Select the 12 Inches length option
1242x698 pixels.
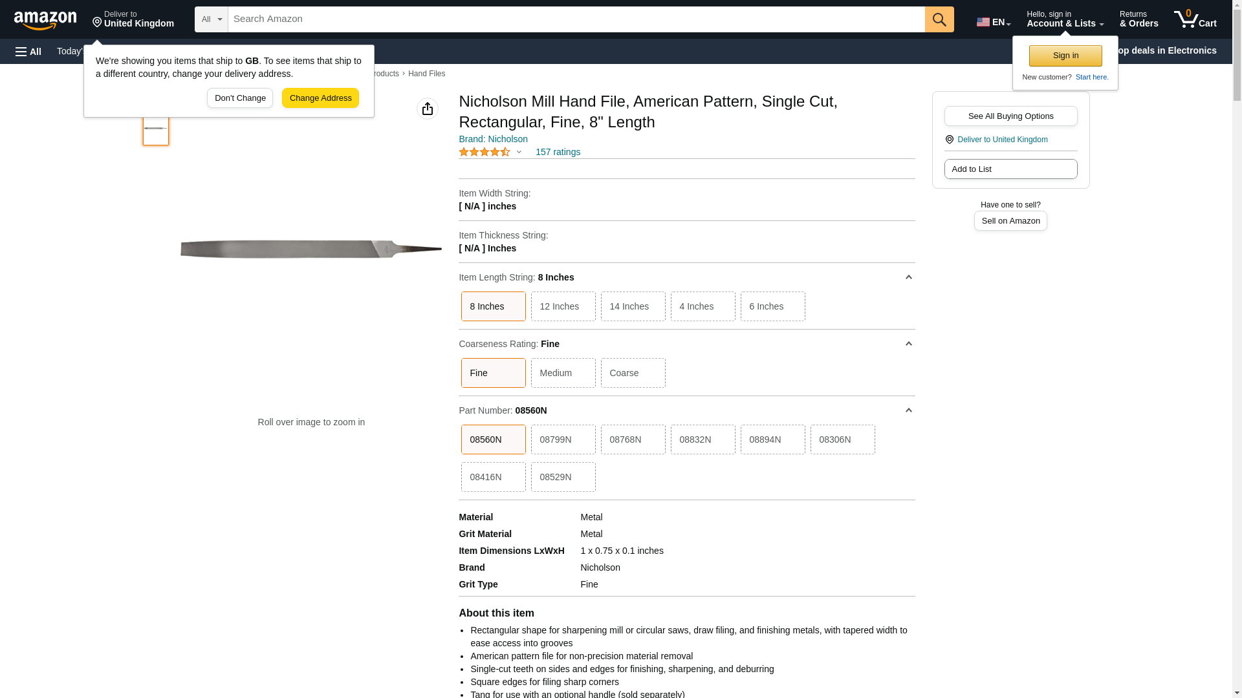(563, 306)
